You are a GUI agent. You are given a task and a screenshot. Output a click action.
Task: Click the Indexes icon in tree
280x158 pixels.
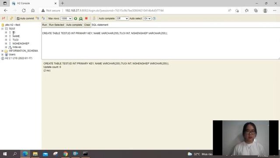coord(10,47)
